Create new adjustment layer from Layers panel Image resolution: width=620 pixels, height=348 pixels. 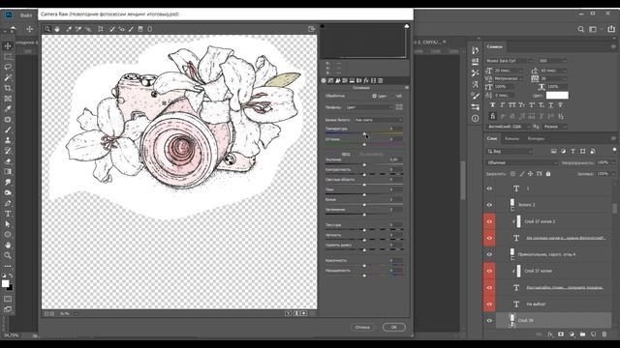[x=572, y=334]
